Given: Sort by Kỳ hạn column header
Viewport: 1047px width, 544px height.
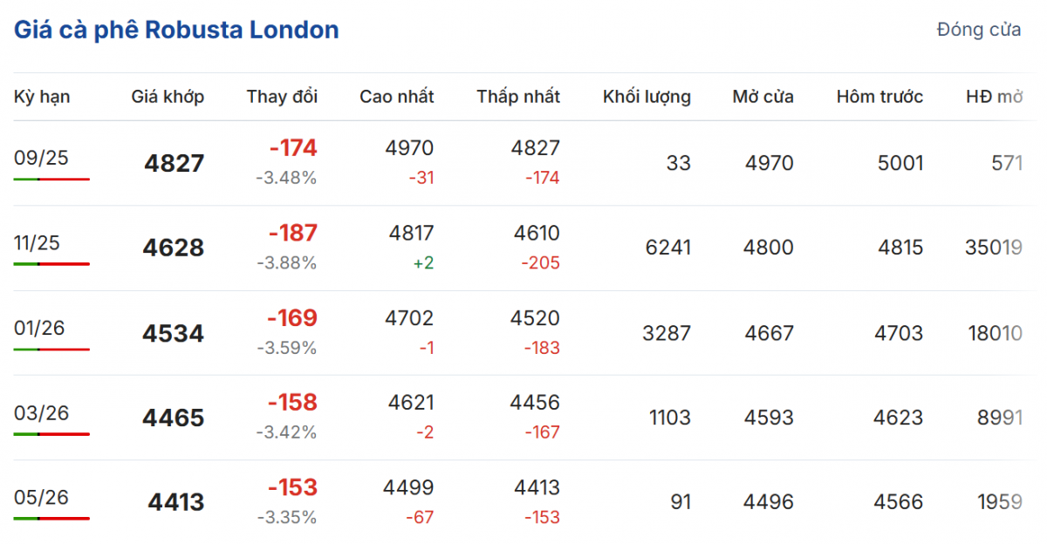Looking at the screenshot, I should (x=42, y=97).
